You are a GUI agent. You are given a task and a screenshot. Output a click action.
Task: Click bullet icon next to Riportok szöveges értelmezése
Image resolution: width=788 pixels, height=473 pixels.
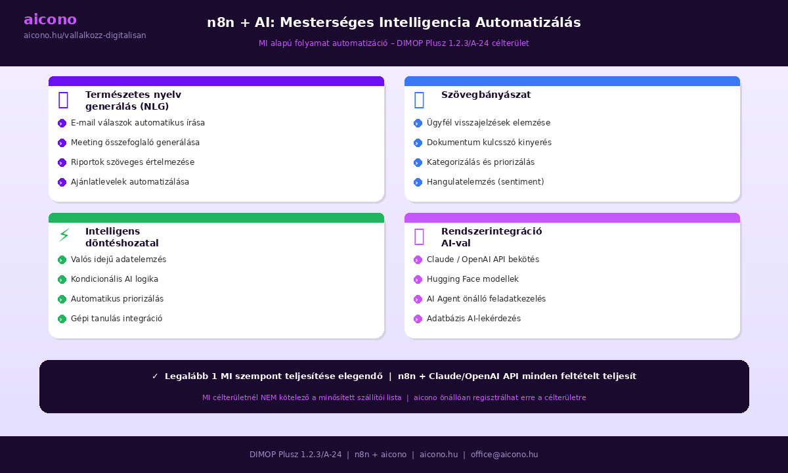coord(62,162)
